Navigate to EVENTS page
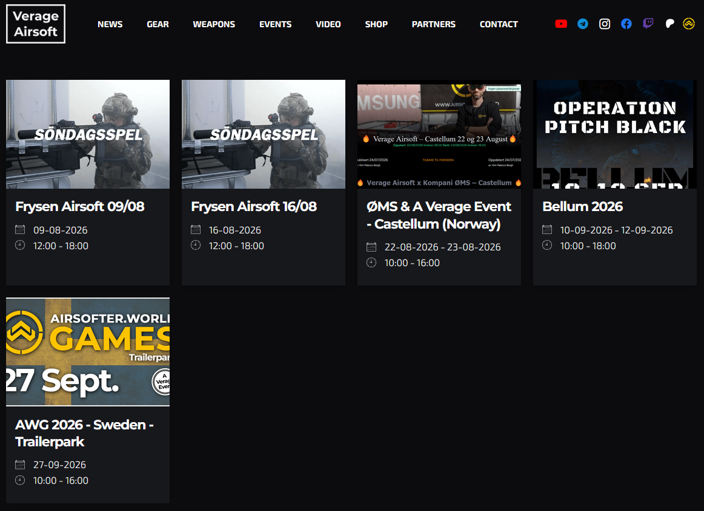The width and height of the screenshot is (704, 511). point(275,24)
